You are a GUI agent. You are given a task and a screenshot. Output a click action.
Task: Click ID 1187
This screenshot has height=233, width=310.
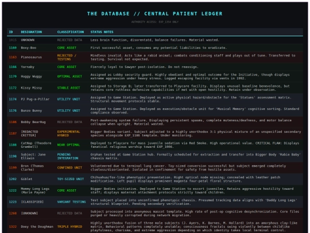point(13,133)
